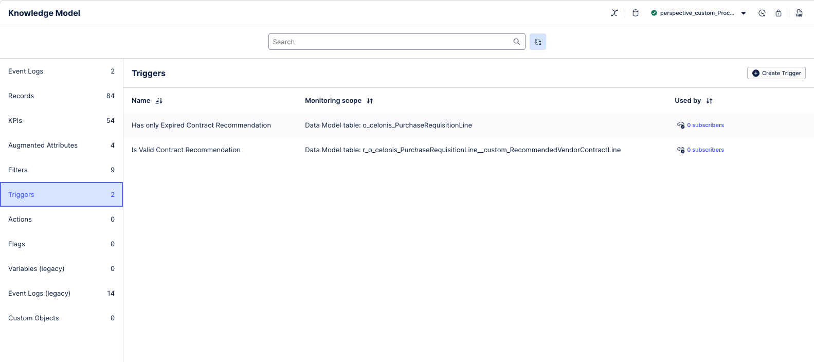This screenshot has width=814, height=362.
Task: Toggle sort on Monitoring scope column
Action: (x=370, y=101)
